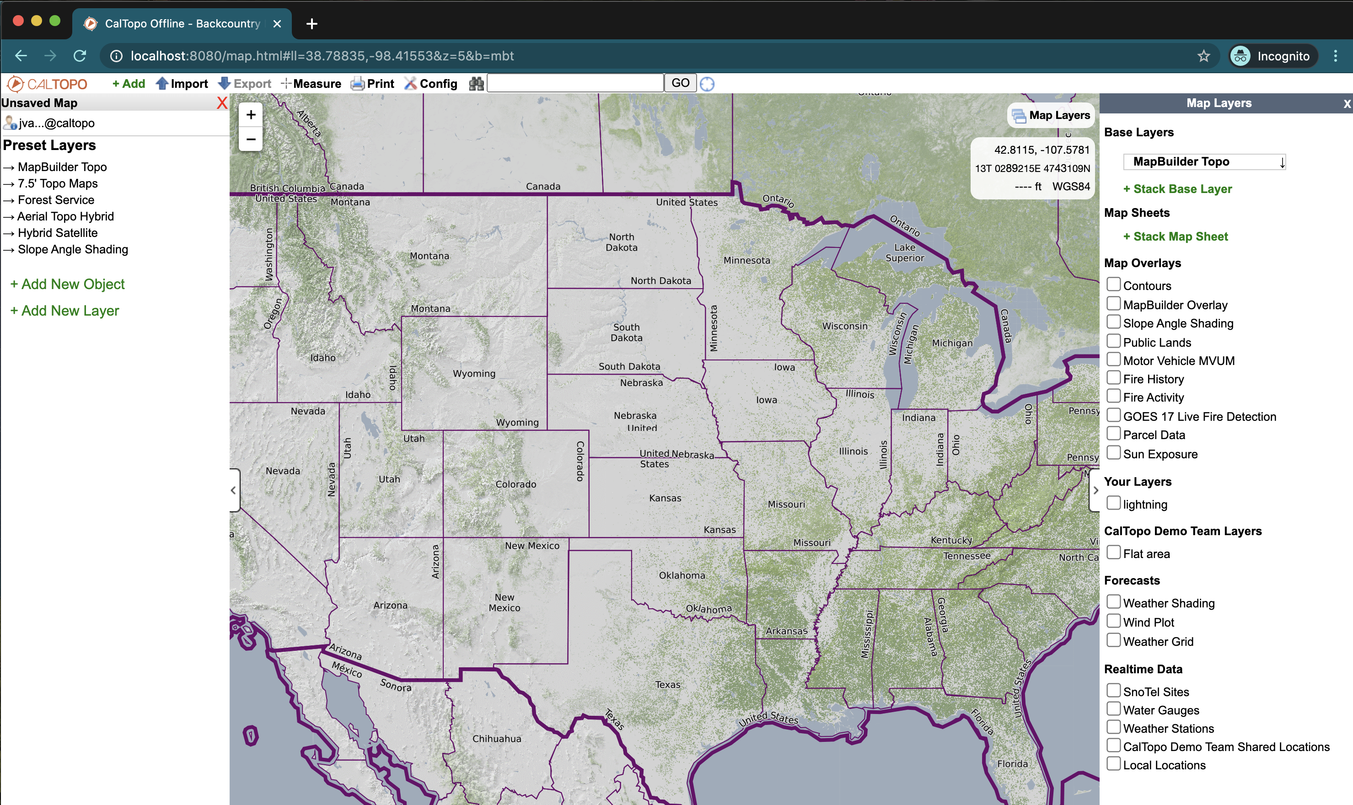1353x805 pixels.
Task: Click the Measure crosshair icon
Action: [x=286, y=84]
